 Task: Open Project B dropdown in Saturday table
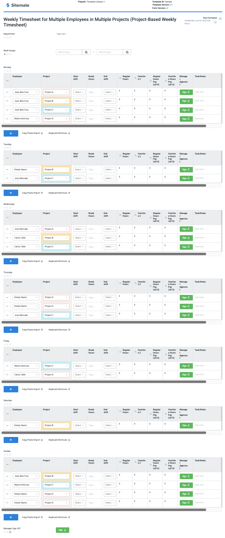pos(56,425)
